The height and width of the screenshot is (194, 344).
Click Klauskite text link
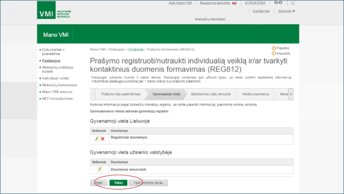283,53
